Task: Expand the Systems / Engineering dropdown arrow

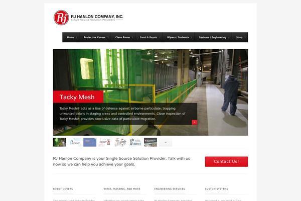Action: tap(229, 37)
